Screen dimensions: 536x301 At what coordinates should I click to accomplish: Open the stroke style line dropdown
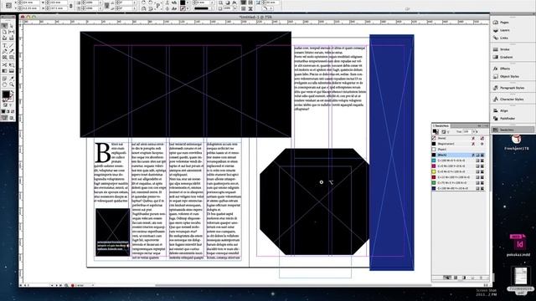[x=213, y=8]
